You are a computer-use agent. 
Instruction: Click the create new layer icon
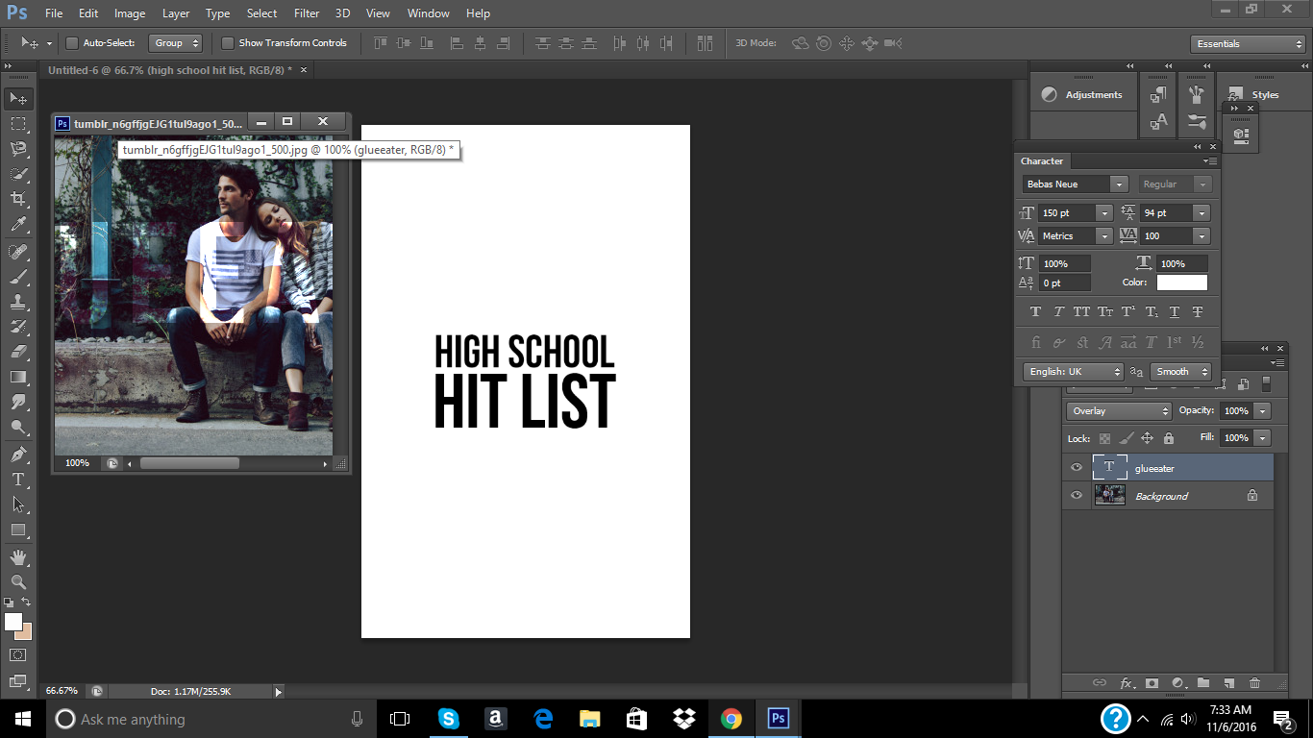click(1228, 683)
